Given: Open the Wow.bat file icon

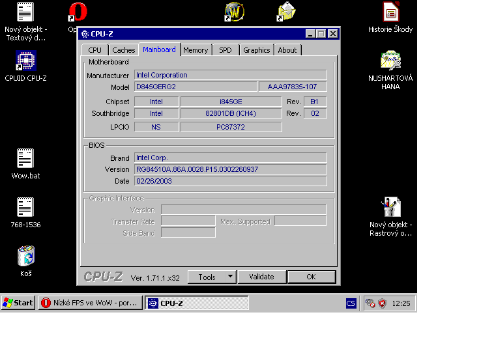Looking at the screenshot, I should click(x=25, y=159).
